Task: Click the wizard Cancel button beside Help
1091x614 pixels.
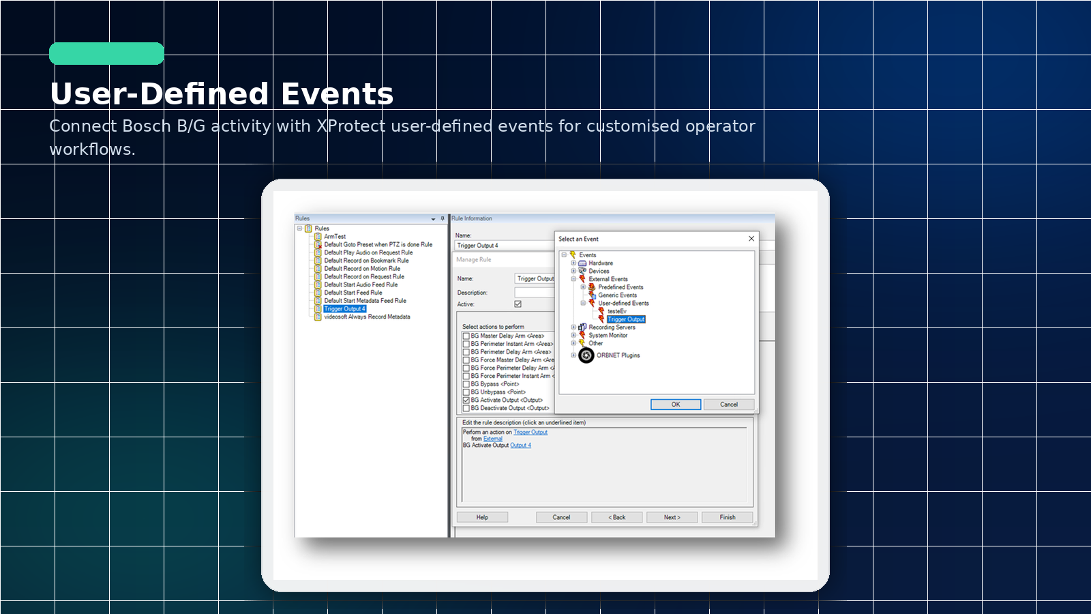Action: [x=562, y=517]
